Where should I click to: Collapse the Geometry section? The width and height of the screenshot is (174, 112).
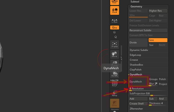pos(136,7)
